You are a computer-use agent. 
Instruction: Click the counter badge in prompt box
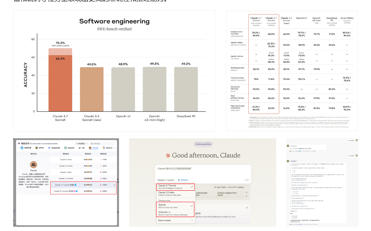point(247,180)
